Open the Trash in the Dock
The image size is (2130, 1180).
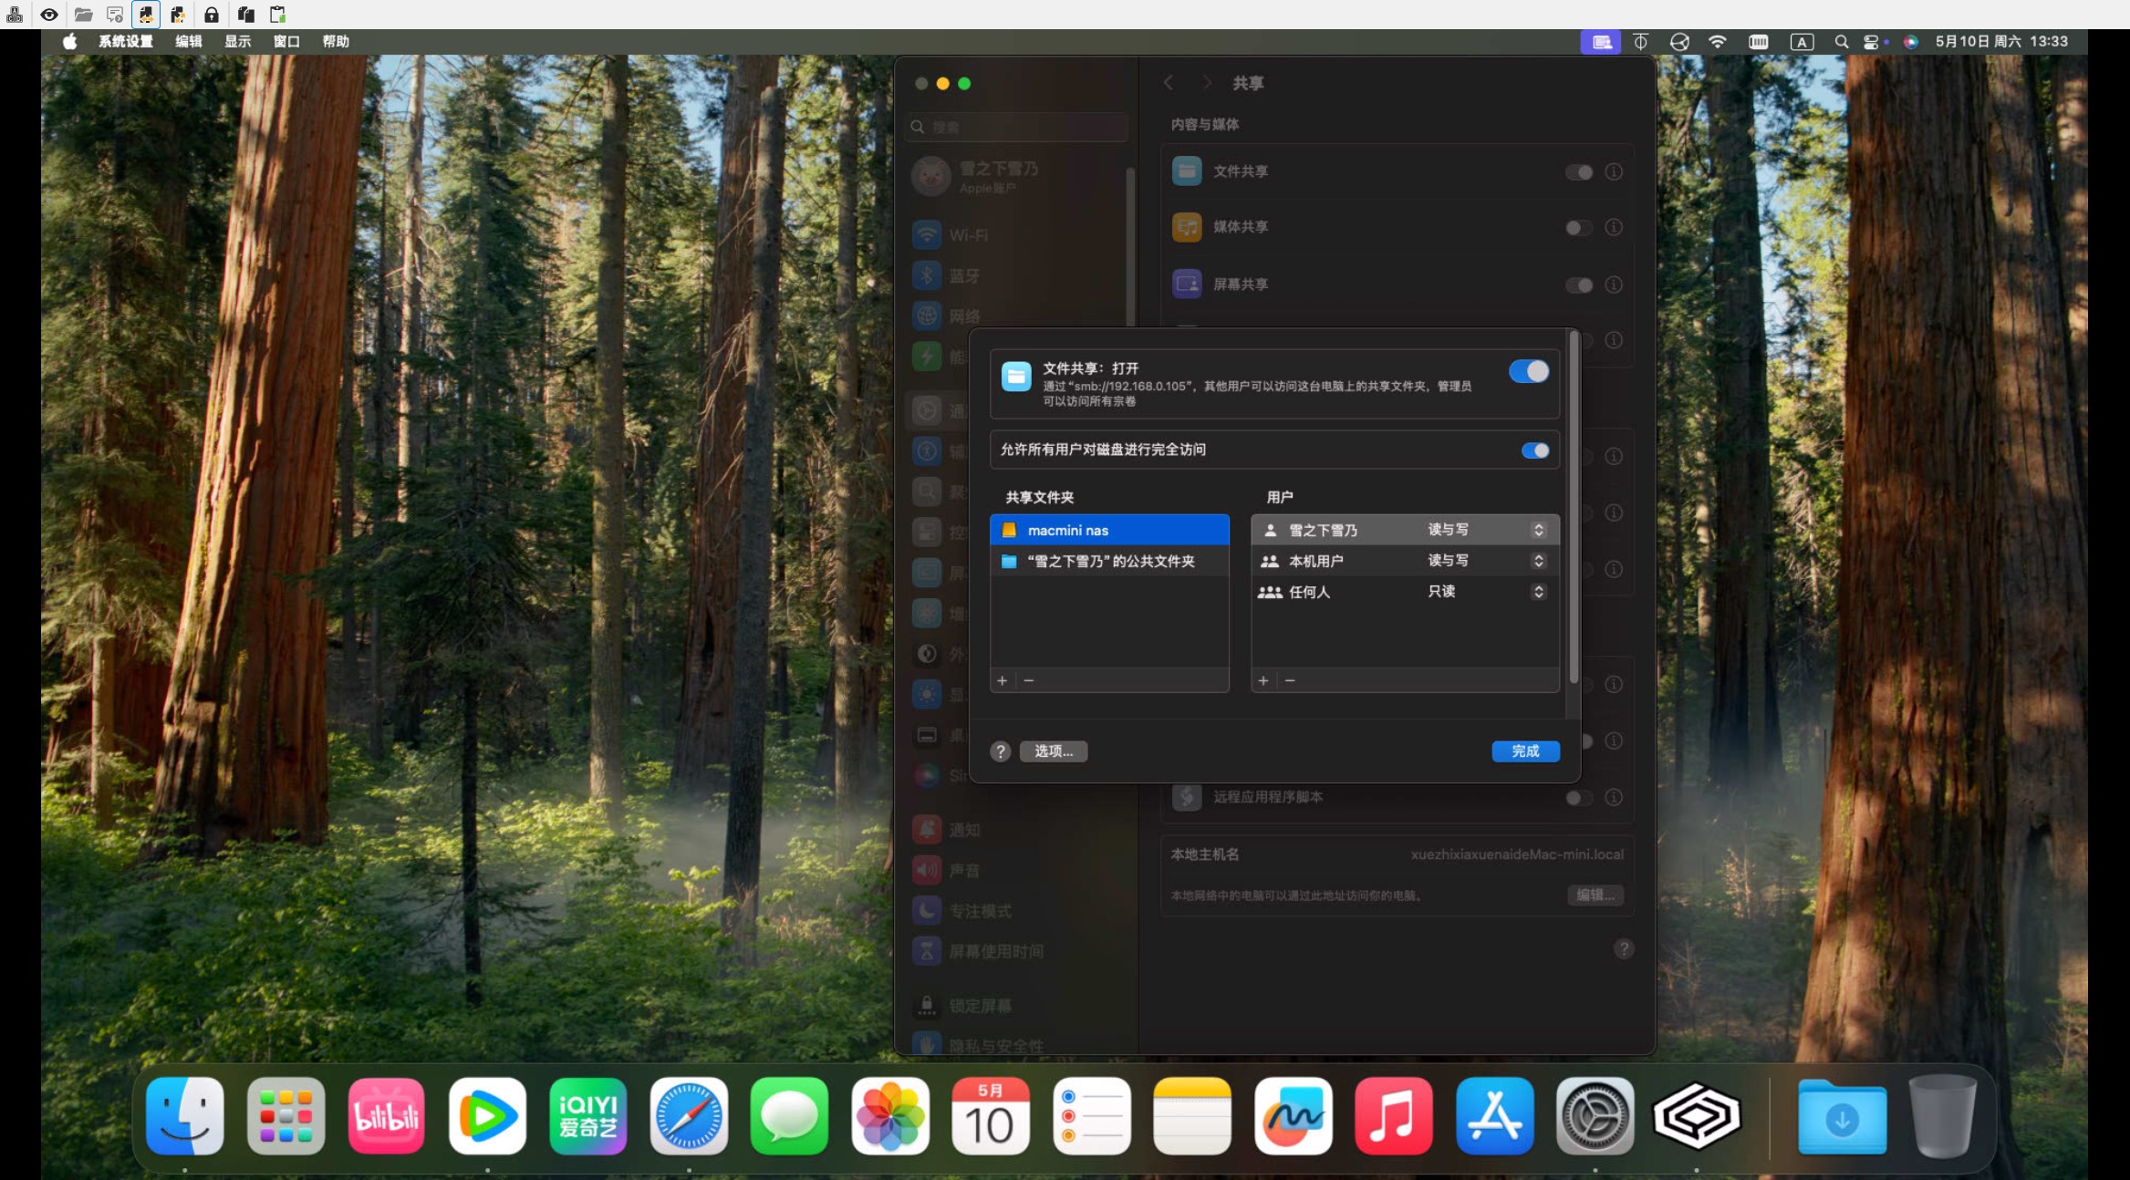tap(1943, 1116)
